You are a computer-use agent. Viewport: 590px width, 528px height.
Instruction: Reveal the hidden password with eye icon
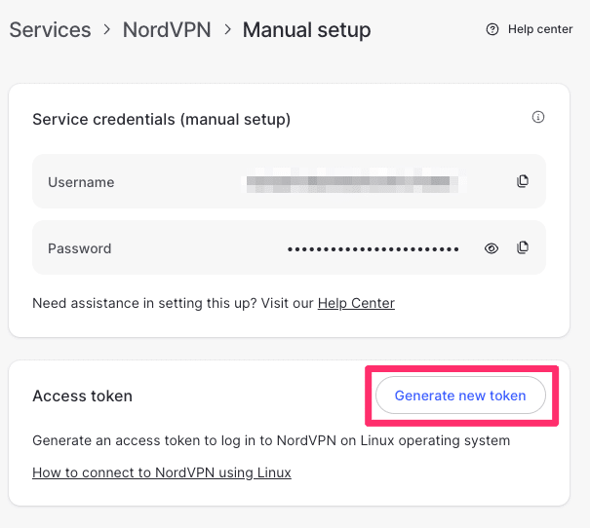pyautogui.click(x=492, y=248)
